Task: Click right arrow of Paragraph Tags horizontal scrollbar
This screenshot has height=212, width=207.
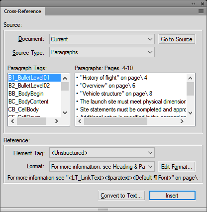Action: point(57,121)
